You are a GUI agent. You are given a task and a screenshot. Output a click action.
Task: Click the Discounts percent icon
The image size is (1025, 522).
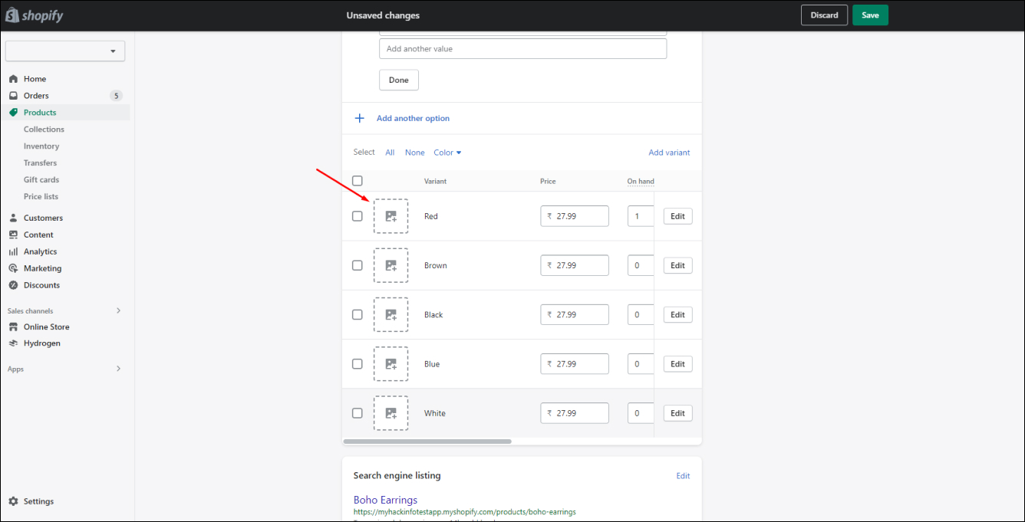coord(13,285)
